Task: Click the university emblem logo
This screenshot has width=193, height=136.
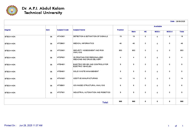Action: tap(12, 10)
